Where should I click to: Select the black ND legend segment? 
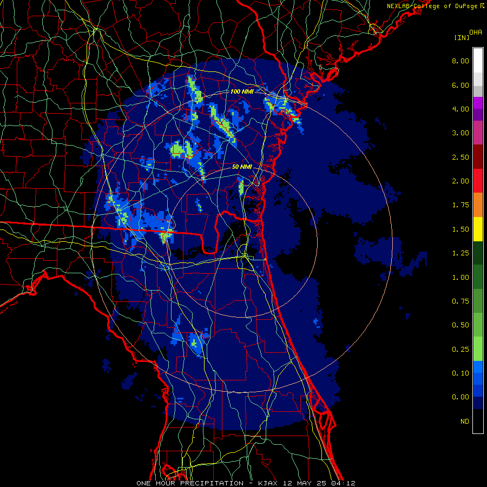pos(478,421)
